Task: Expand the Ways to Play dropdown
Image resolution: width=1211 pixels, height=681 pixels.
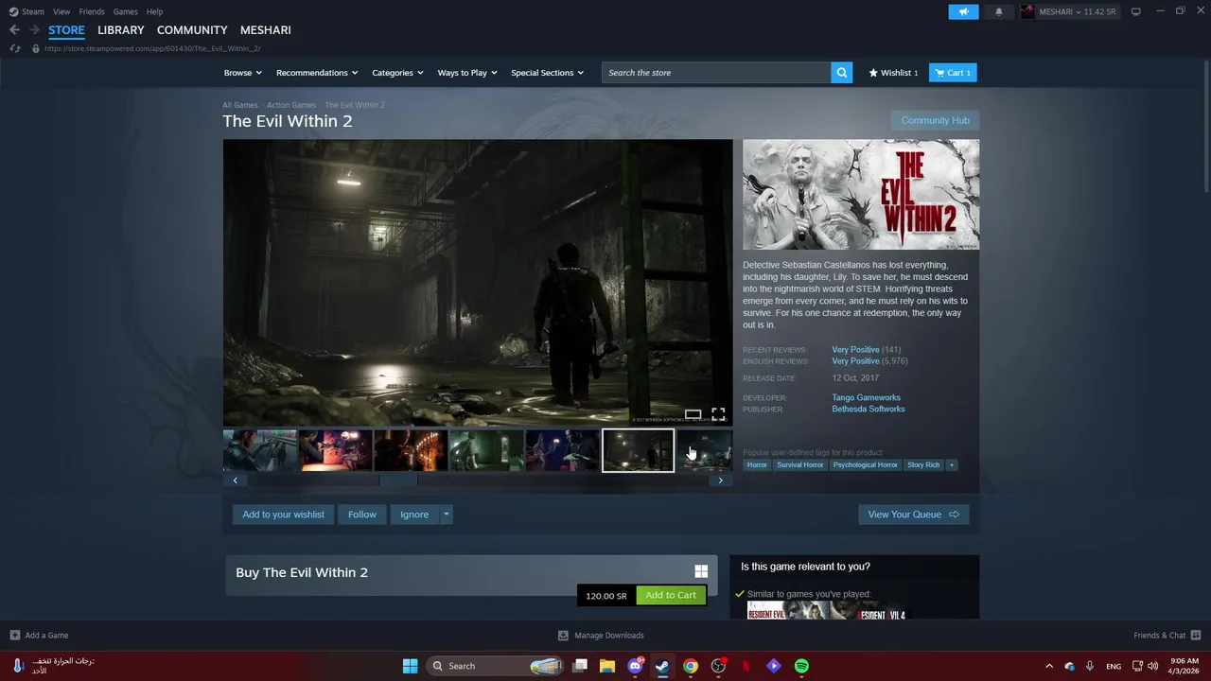Action: [467, 73]
